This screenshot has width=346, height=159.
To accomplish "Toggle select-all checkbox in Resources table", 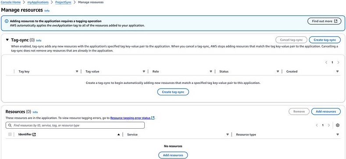I will [10, 134].
